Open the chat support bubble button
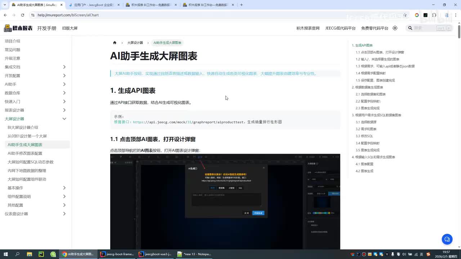This screenshot has height=259, width=461. (447, 239)
